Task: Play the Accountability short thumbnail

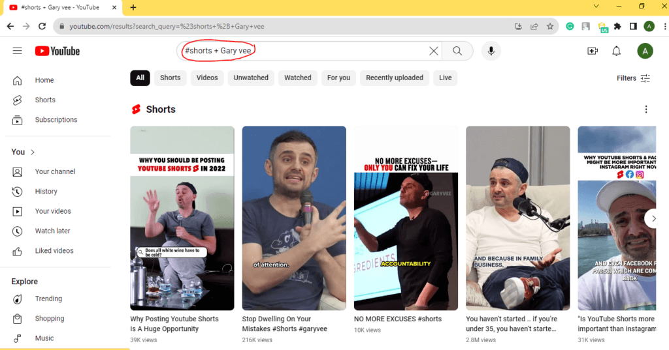Action: point(406,218)
